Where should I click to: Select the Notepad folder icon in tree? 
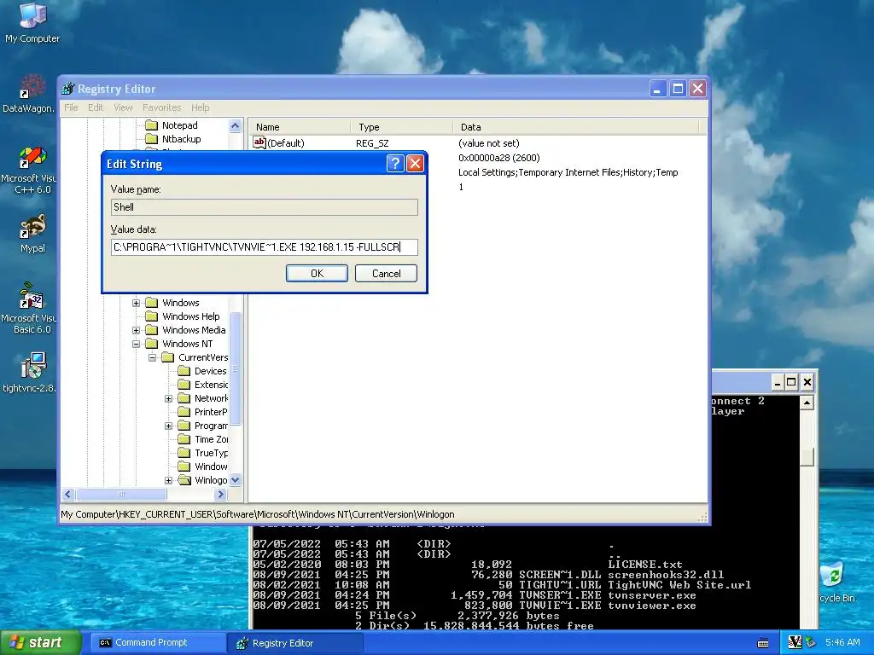coord(152,125)
